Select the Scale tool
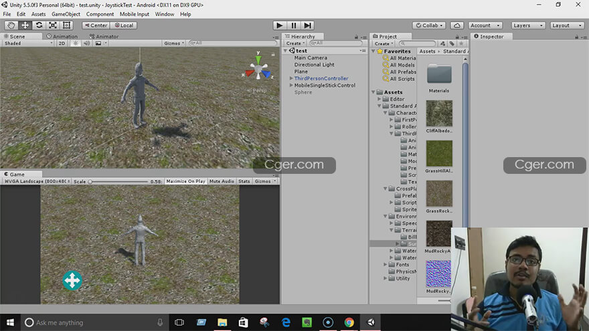Screen dimensions: 589x331 (x=53, y=25)
